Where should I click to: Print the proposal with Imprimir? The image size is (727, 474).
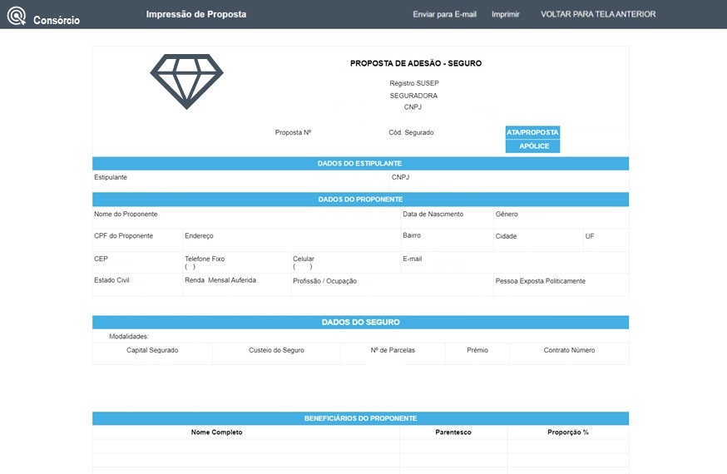click(x=505, y=14)
